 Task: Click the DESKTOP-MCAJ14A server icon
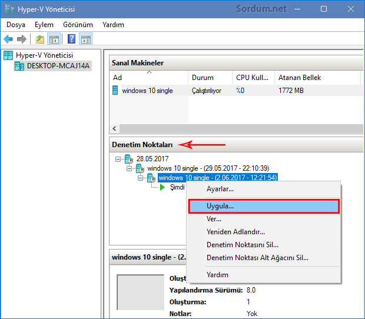click(x=19, y=66)
